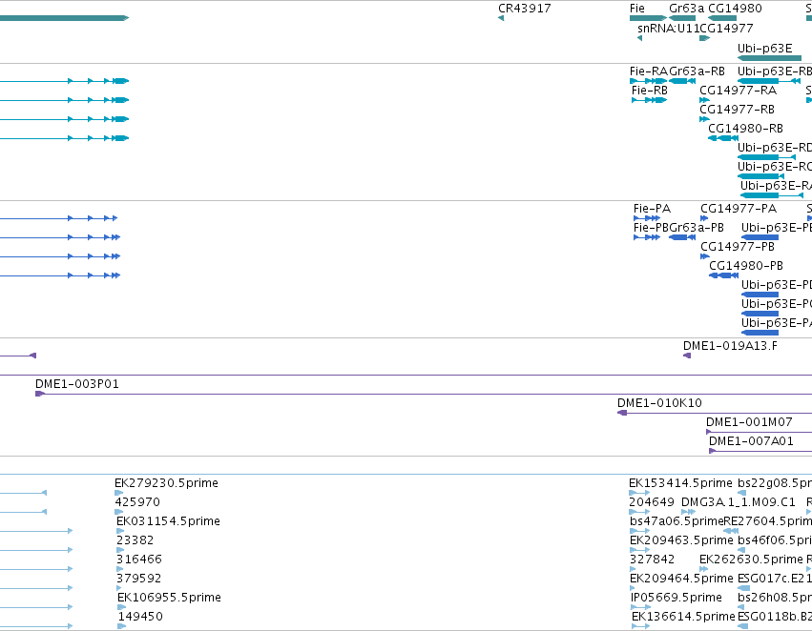Select the EK209463.5prime EST label

(681, 541)
